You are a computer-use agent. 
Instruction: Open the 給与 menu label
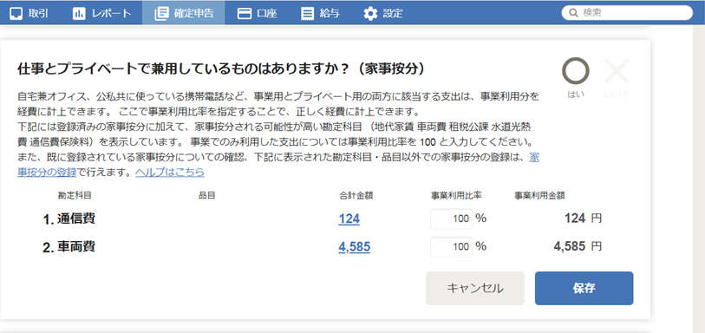[330, 13]
